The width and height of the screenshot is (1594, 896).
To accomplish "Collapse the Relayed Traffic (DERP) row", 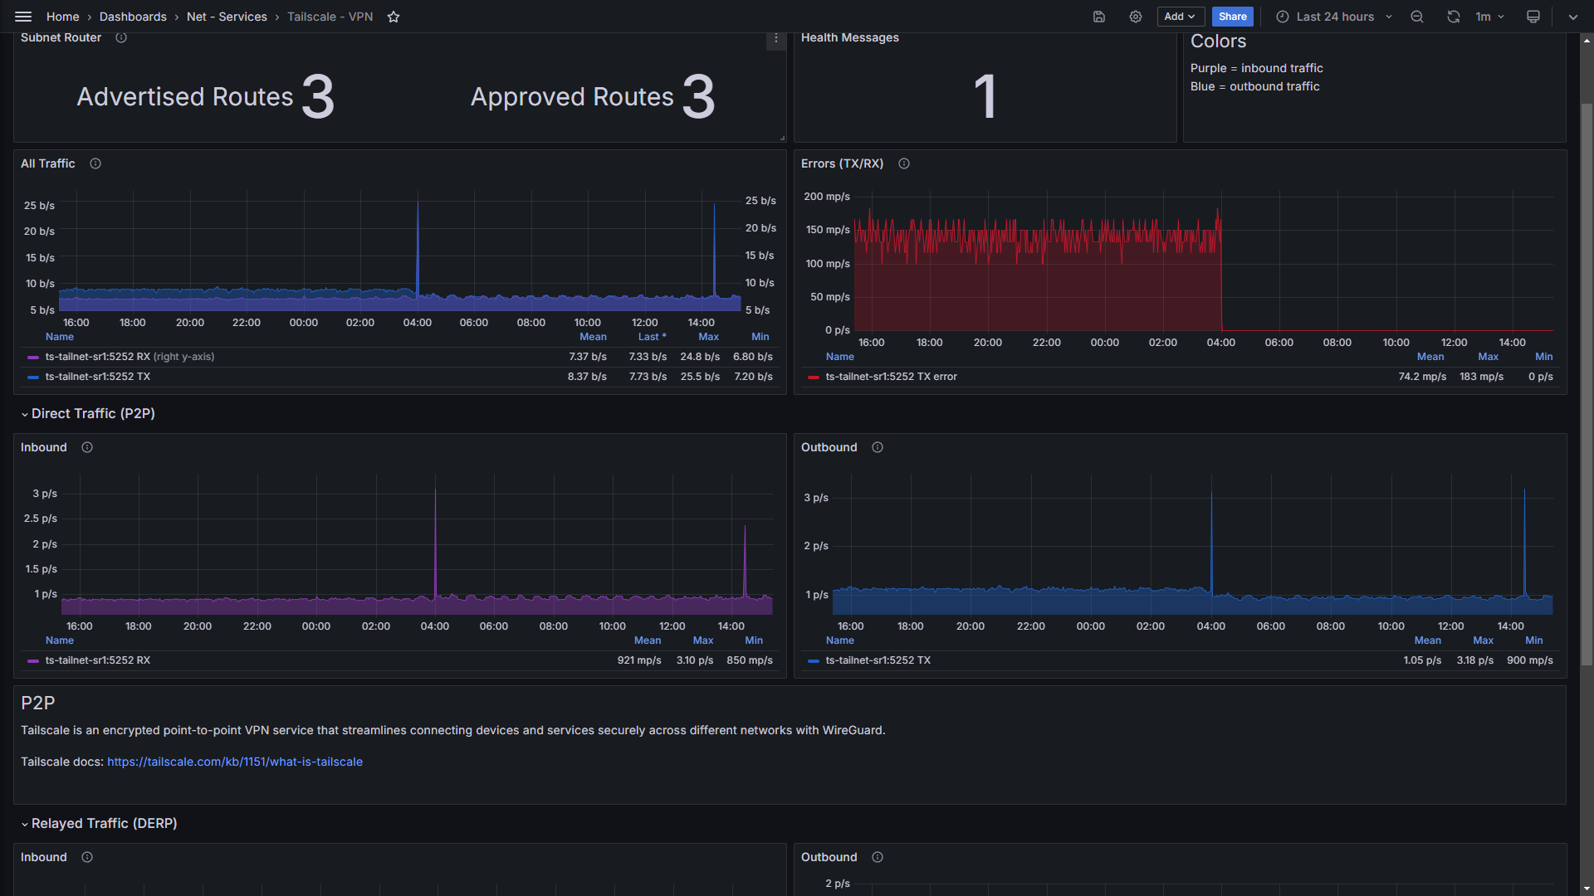I will pos(103,823).
